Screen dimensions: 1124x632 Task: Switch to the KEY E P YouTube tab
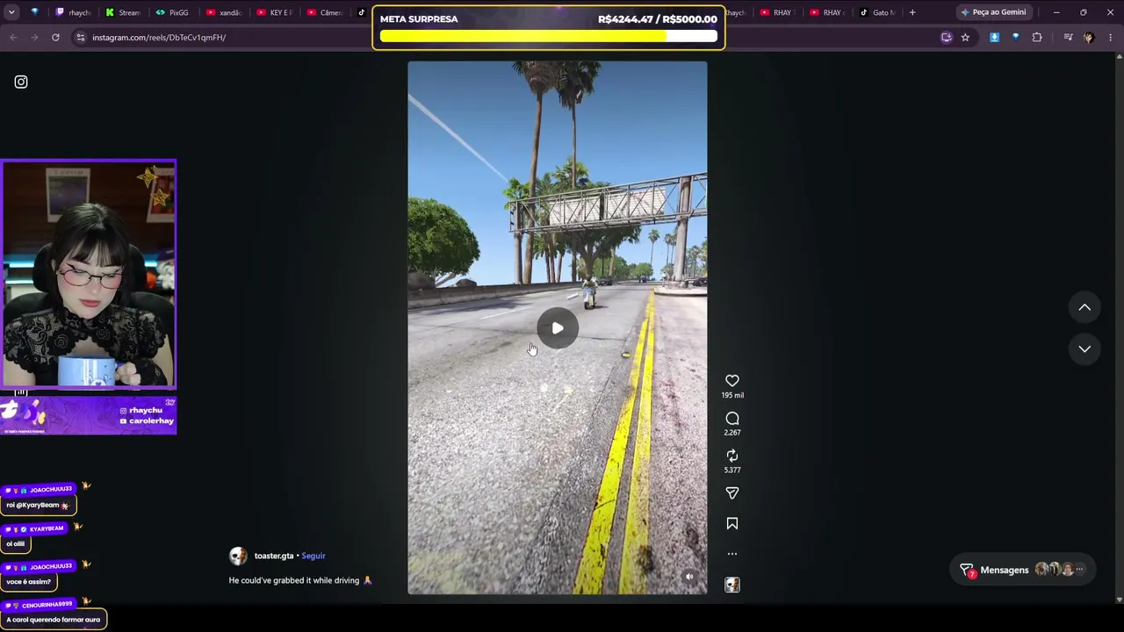point(274,12)
